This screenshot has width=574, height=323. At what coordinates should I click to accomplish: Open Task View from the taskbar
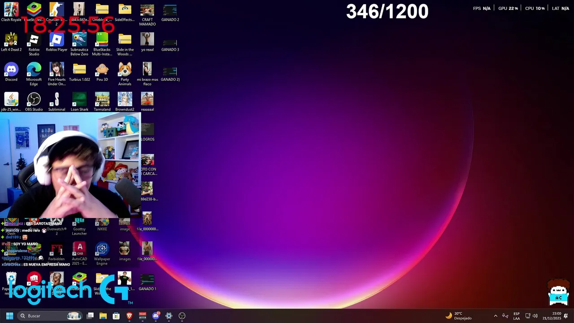(x=90, y=316)
